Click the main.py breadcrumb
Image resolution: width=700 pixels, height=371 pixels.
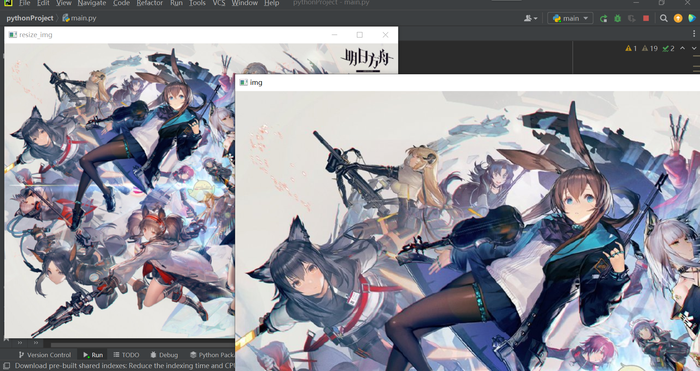click(79, 18)
